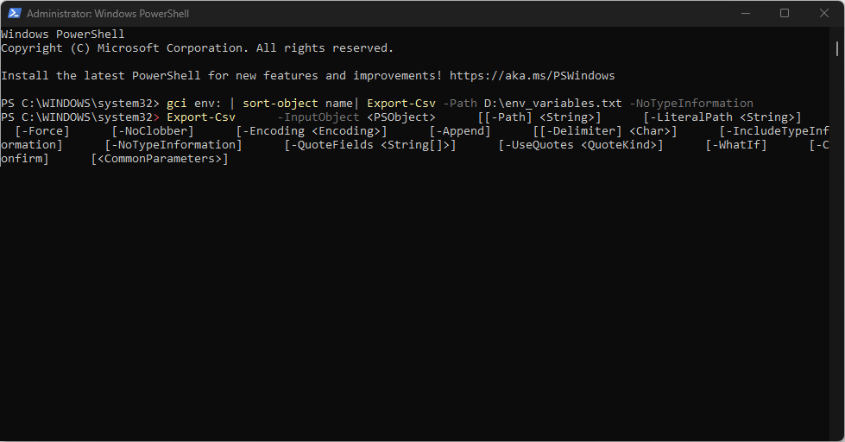Click the "[-Append]" parameter text
This screenshot has height=442, width=845.
(x=460, y=131)
